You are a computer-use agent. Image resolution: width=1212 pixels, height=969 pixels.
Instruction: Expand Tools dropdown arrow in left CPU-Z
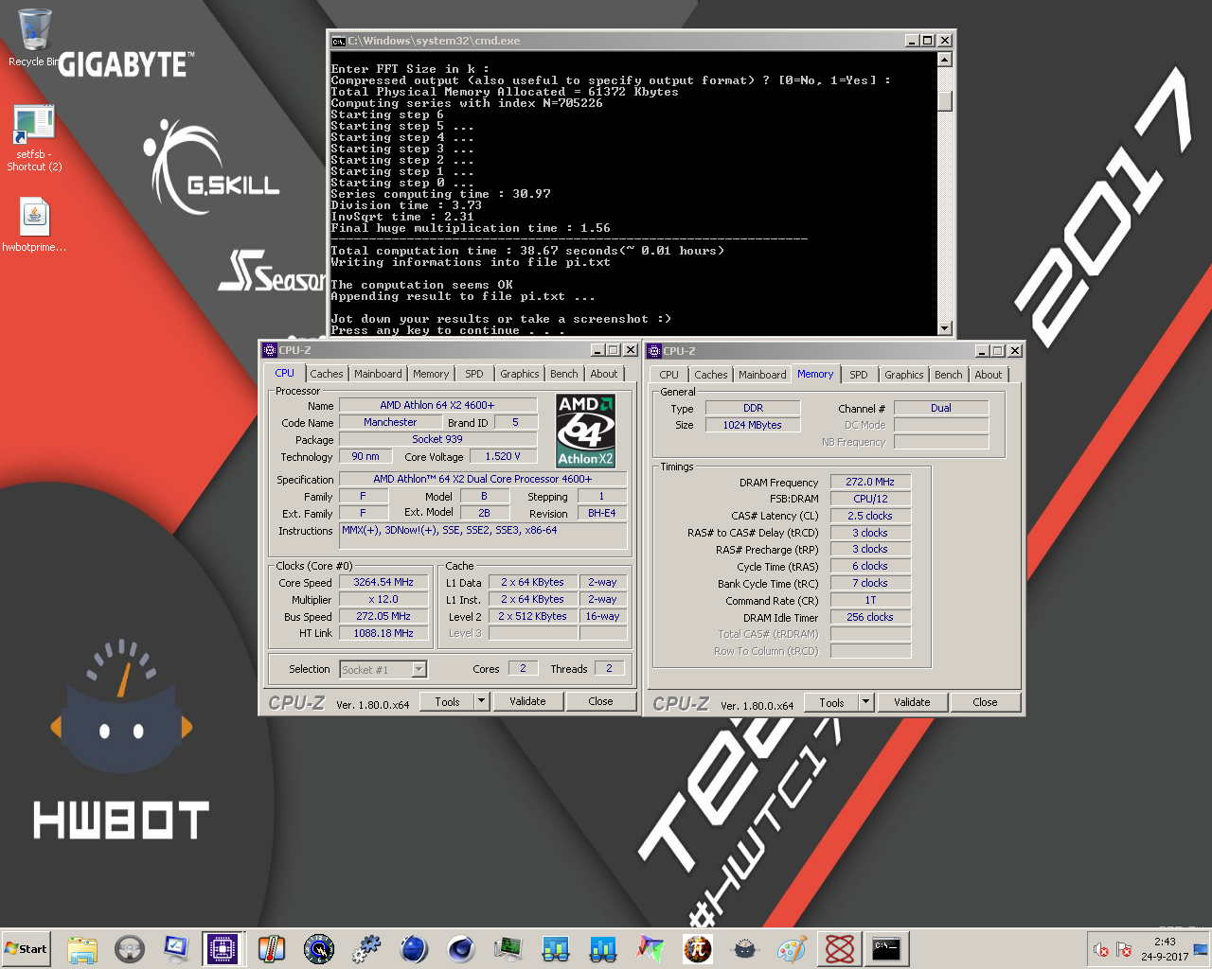tap(481, 701)
